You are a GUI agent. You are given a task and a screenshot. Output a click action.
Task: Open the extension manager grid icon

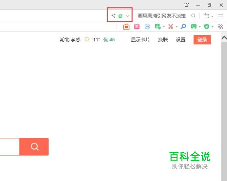pos(220,27)
